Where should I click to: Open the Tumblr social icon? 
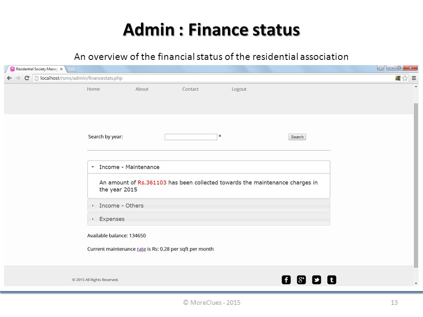332,280
